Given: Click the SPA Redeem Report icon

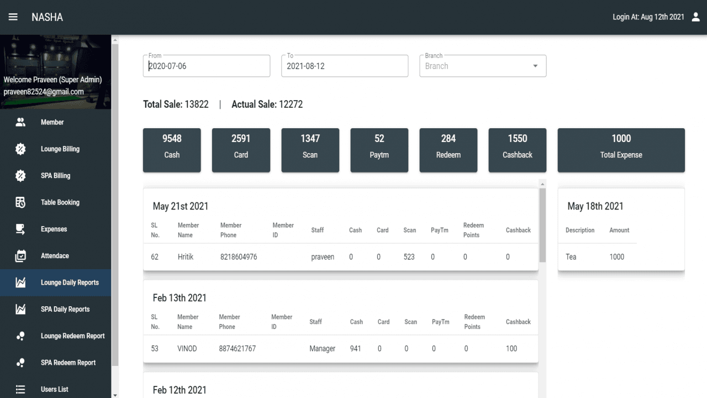Looking at the screenshot, I should [x=20, y=363].
